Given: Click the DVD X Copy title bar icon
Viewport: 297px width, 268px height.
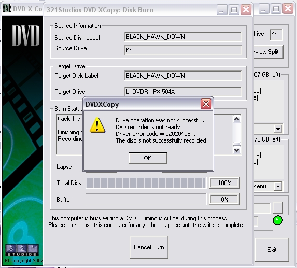Looking at the screenshot, I should [x=7, y=8].
